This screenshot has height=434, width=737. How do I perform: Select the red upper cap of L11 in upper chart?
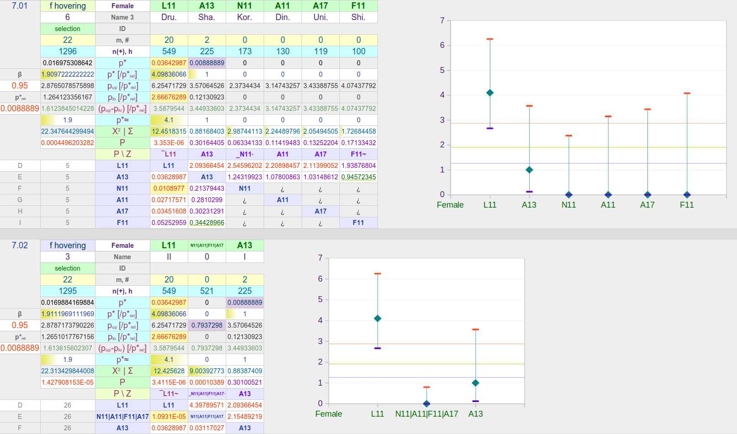click(x=490, y=39)
